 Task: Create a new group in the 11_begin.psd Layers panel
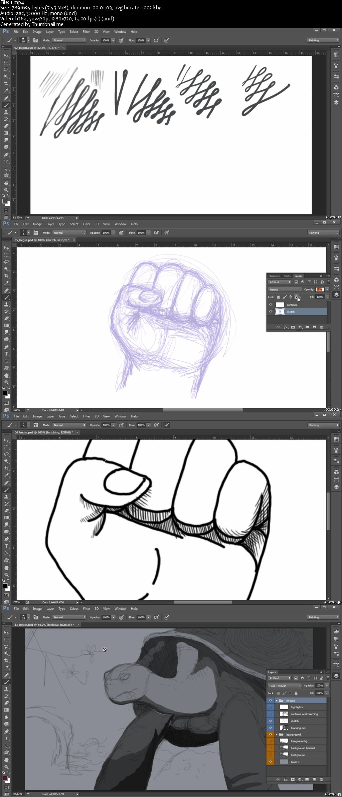(307, 779)
